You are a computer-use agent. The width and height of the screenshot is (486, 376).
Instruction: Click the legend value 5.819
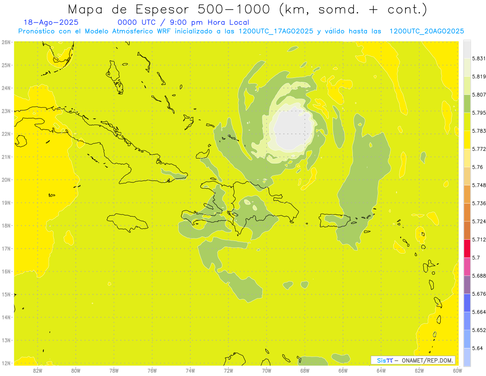(479, 76)
